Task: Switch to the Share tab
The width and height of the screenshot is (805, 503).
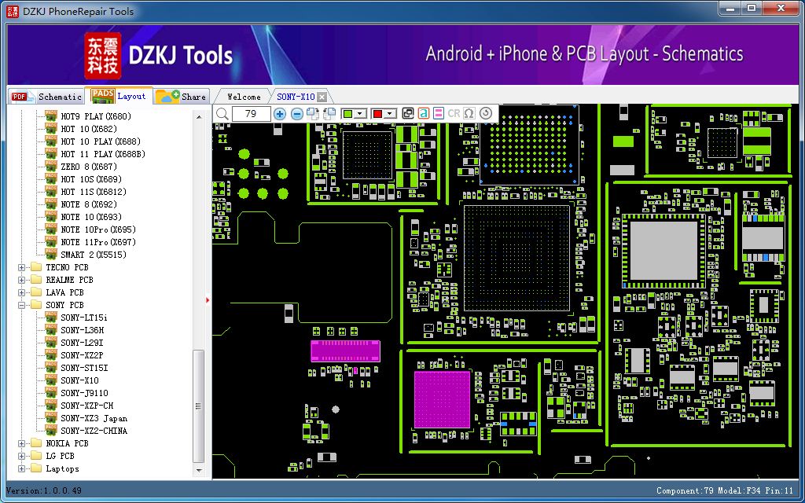Action: tap(182, 96)
